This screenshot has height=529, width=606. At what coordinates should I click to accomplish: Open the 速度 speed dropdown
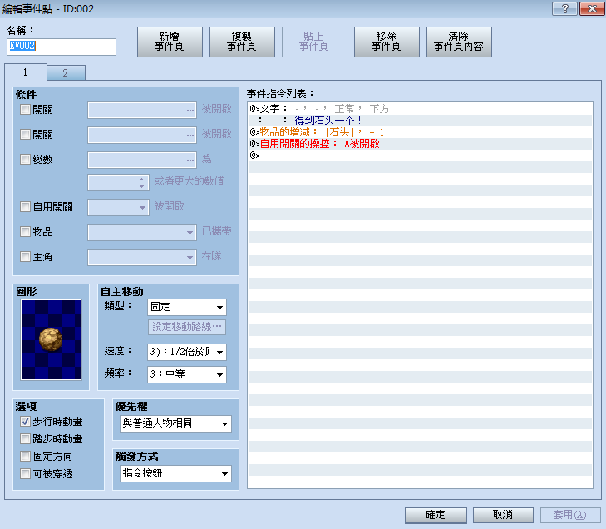pos(187,352)
